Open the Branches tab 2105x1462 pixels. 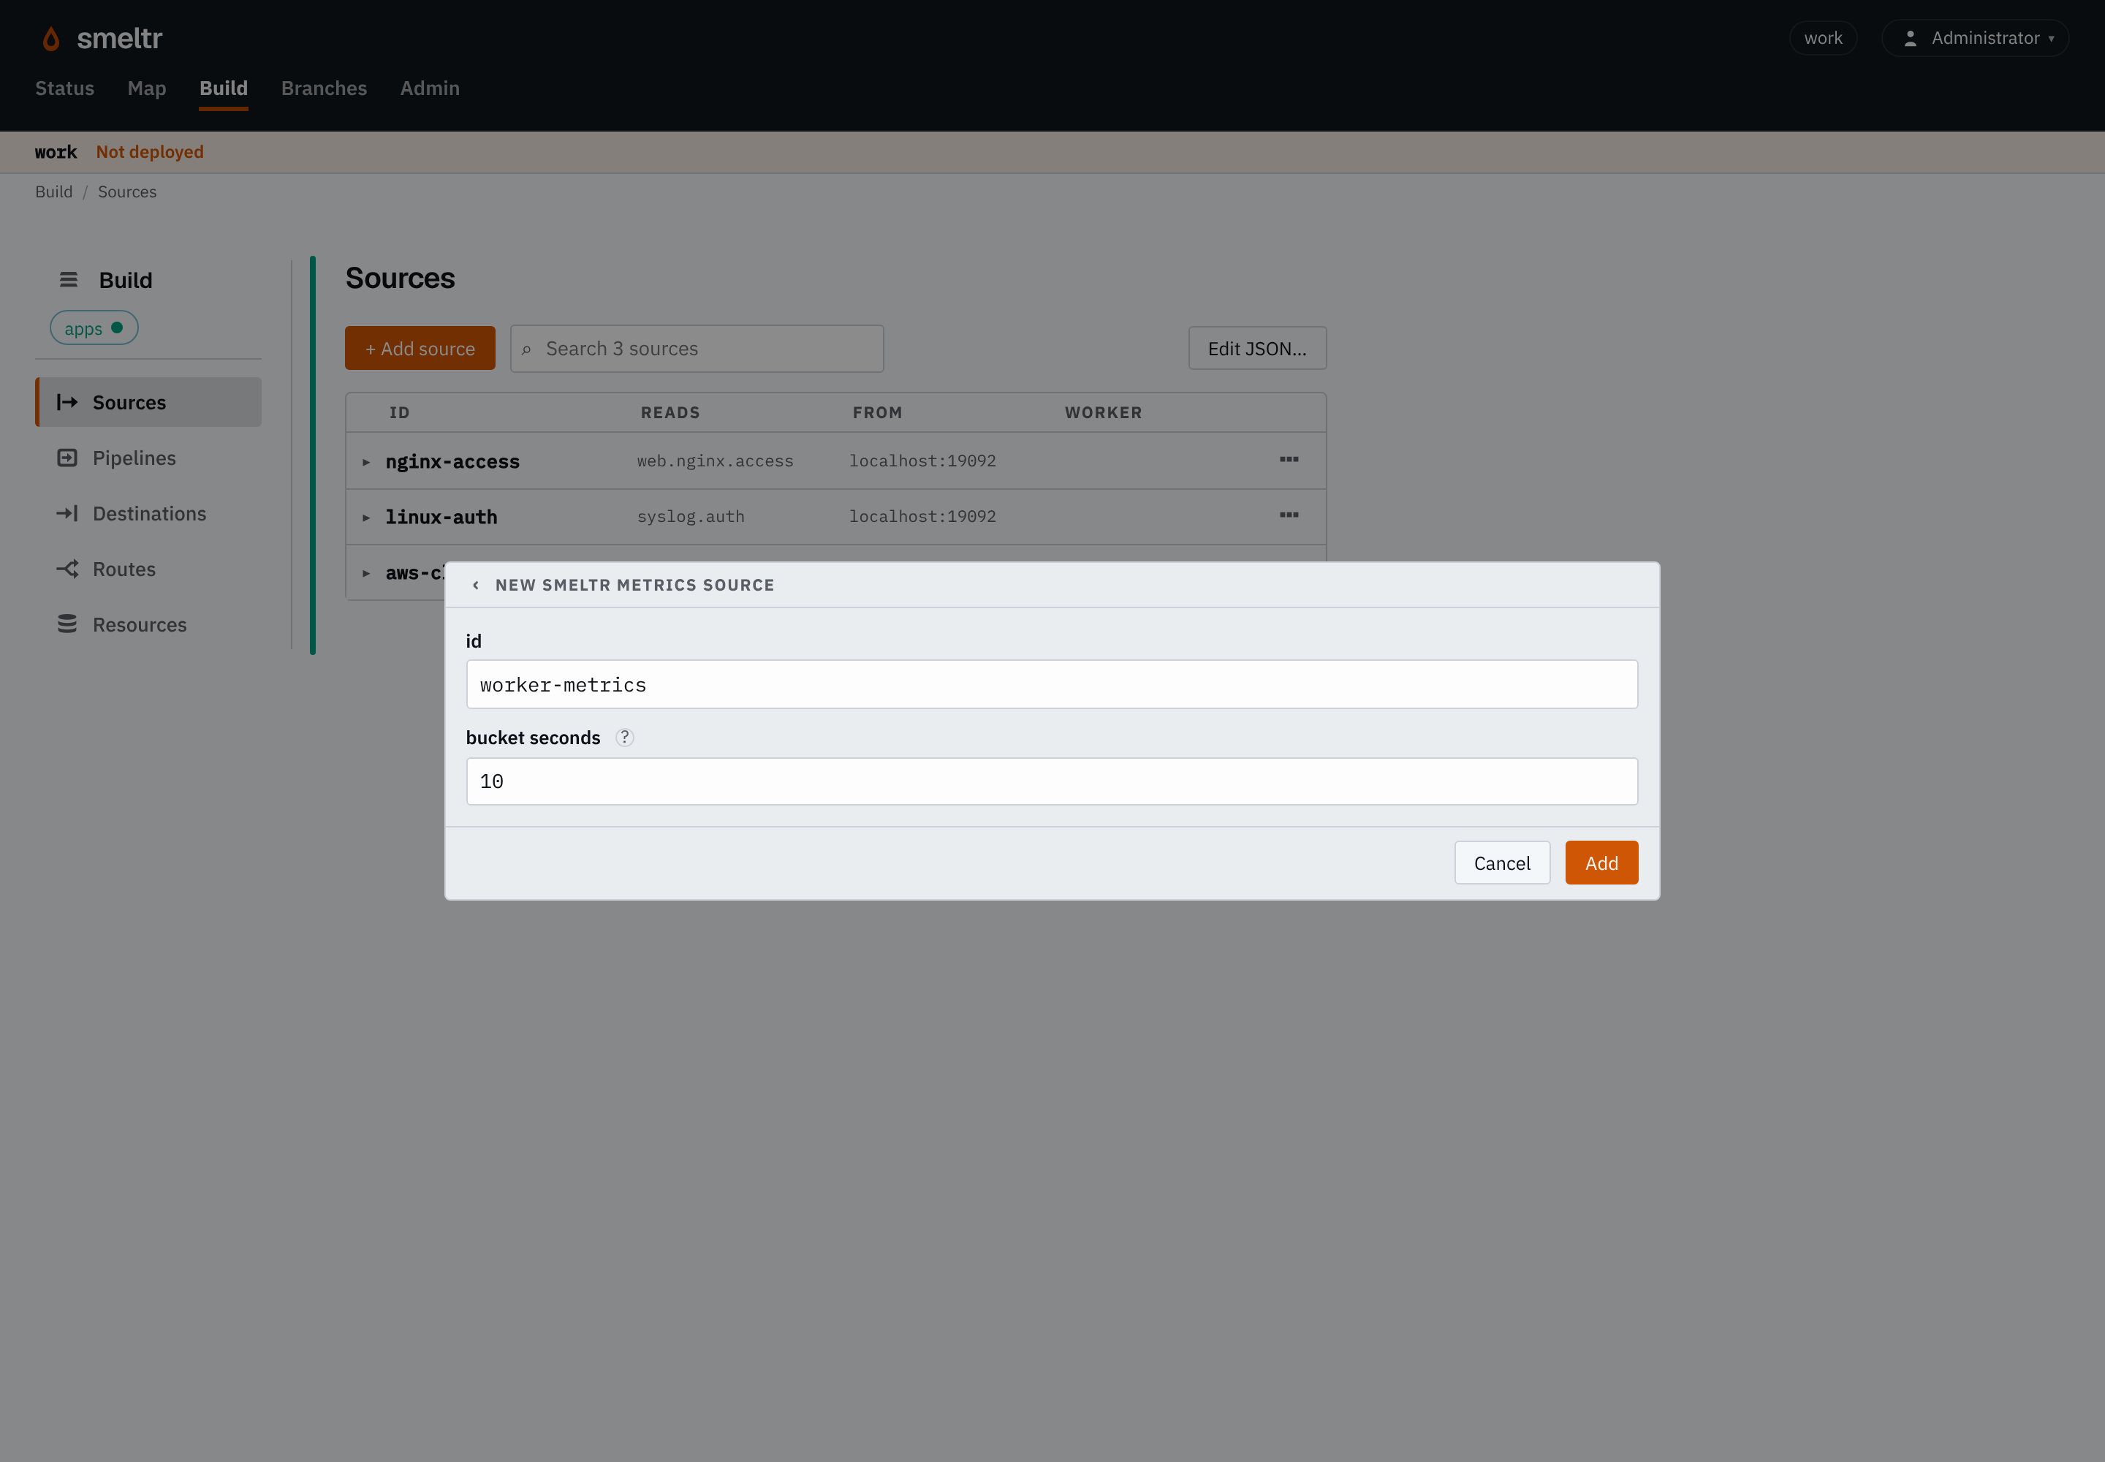(325, 88)
